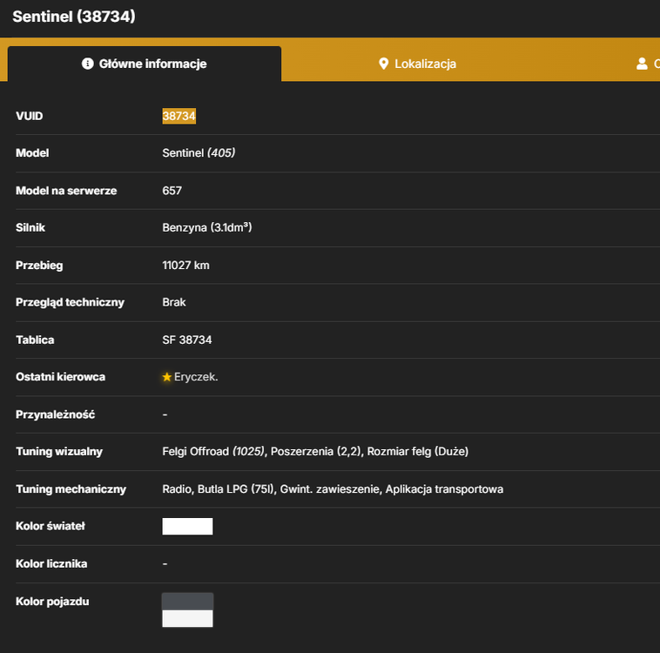Click the Tuning mechaniczny label
660x653 pixels.
[71, 489]
